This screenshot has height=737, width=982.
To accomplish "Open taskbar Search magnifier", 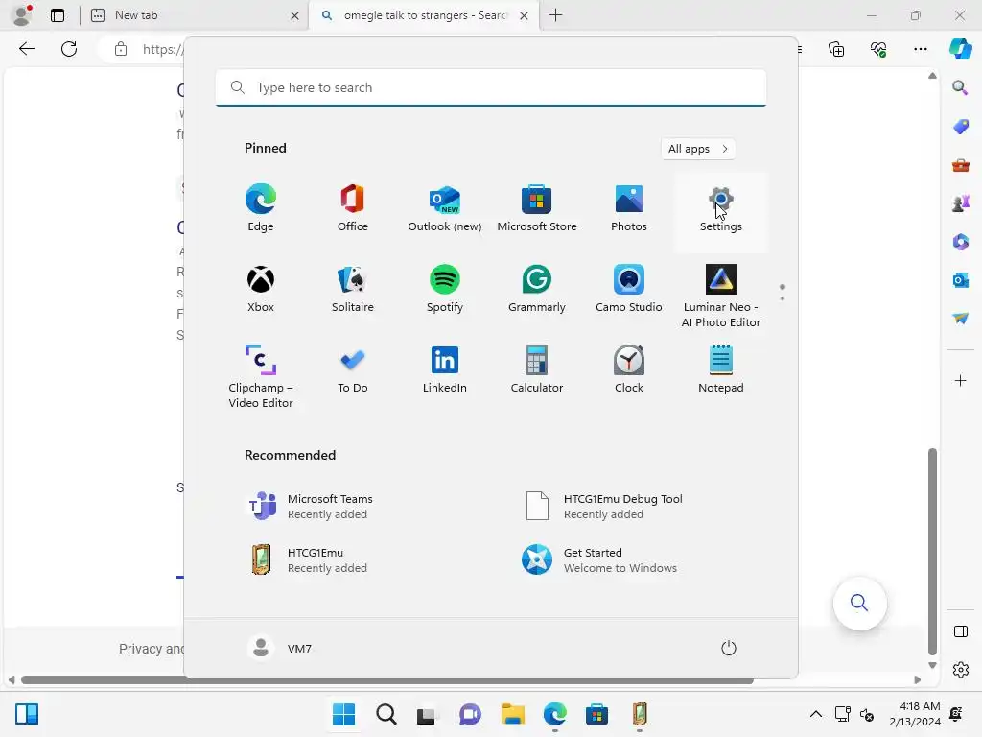I will [386, 714].
